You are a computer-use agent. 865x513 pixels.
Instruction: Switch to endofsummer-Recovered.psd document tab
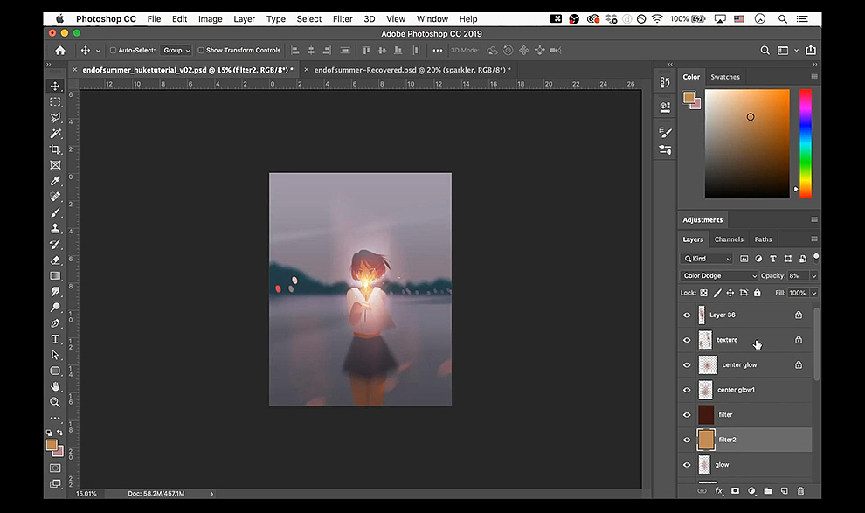tap(412, 70)
